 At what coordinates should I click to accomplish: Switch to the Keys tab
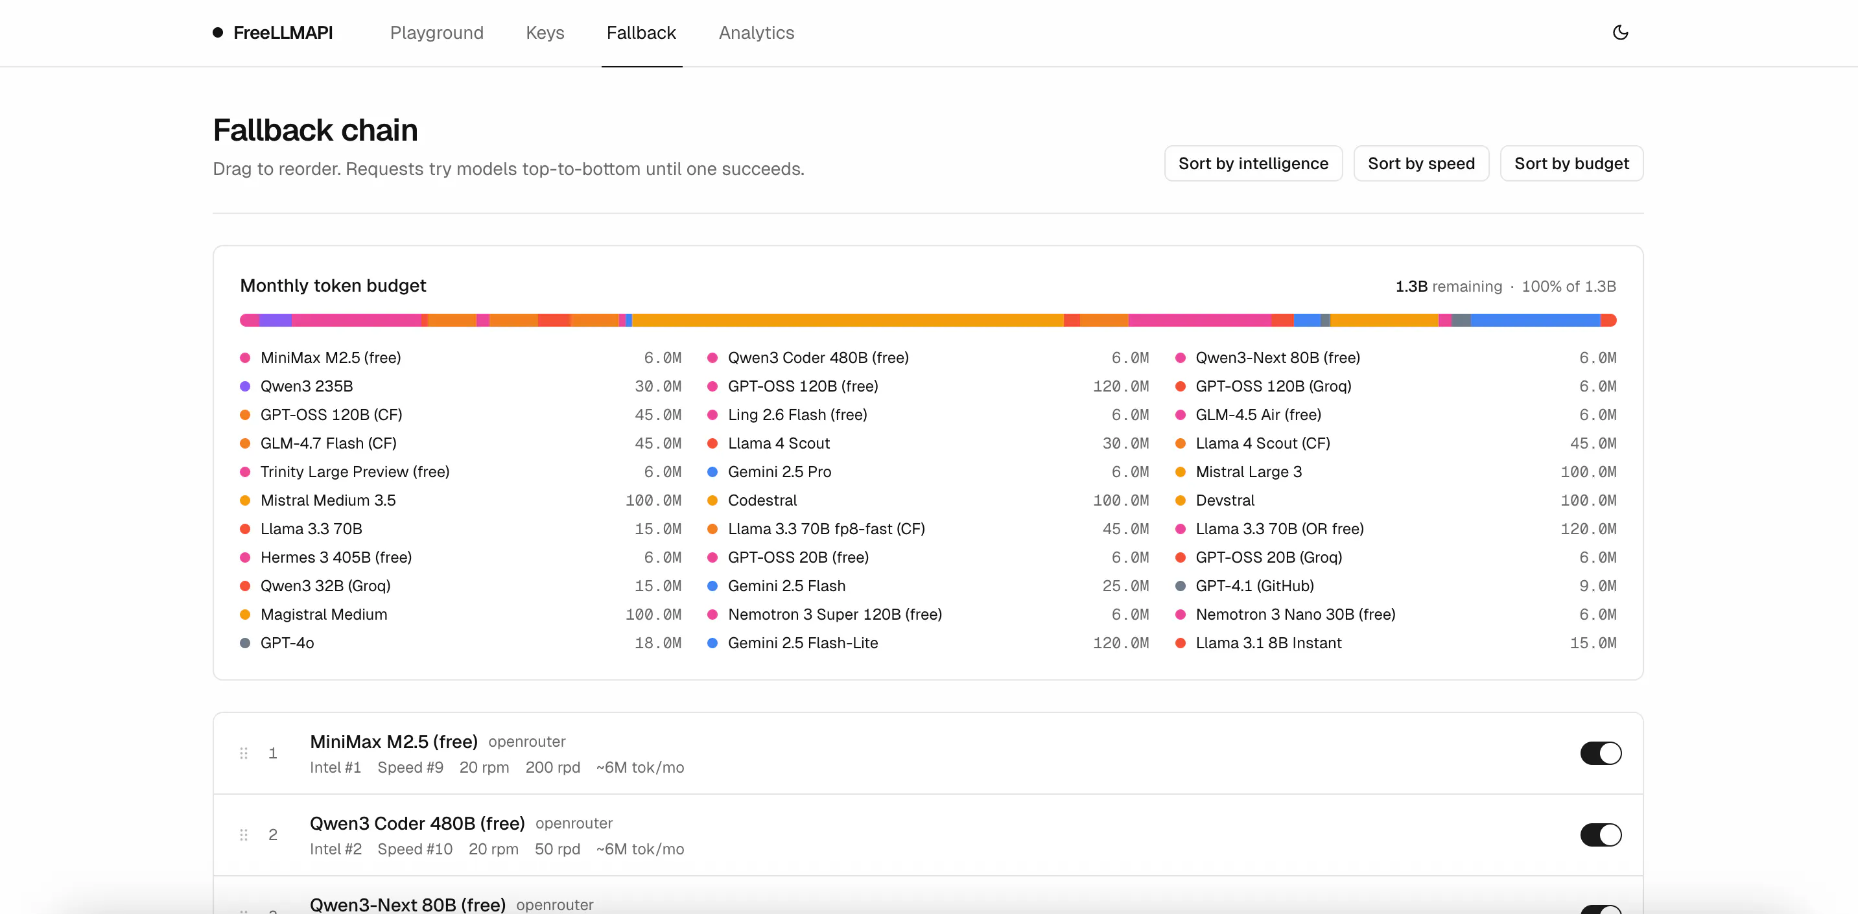coord(545,32)
